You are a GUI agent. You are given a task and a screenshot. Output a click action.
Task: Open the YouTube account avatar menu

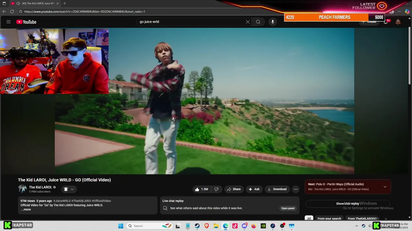[x=398, y=22]
